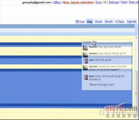
Task: Click the calendar scrollbar up arrow
Action: (x=136, y=37)
